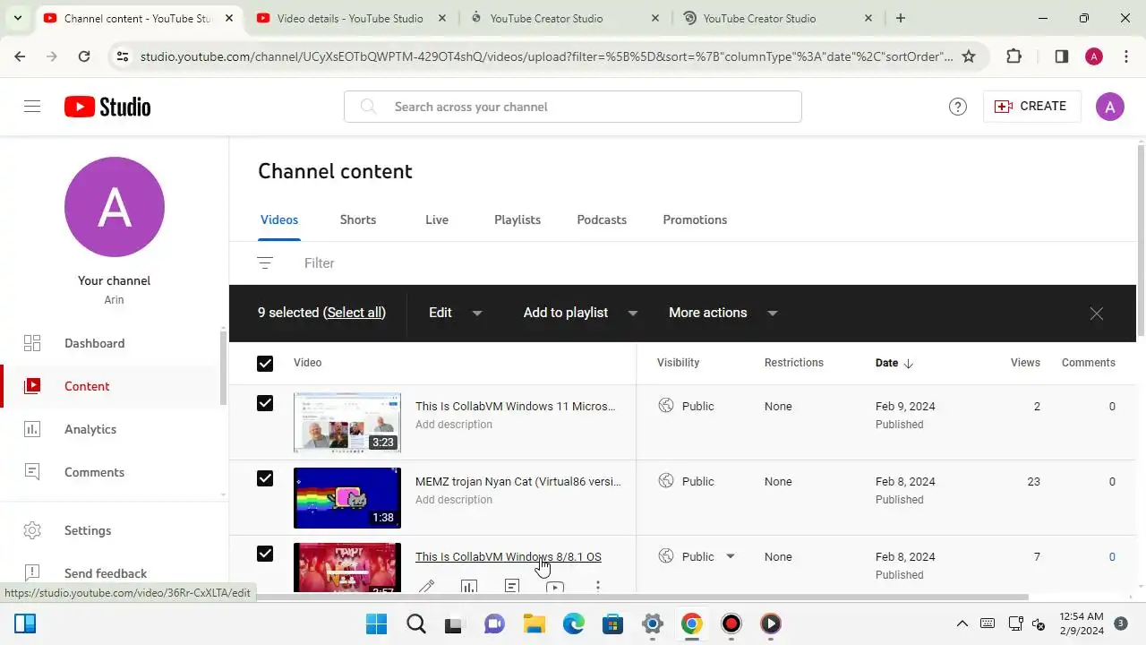The width and height of the screenshot is (1146, 645).
Task: View site information icon in the address bar
Action: [123, 56]
